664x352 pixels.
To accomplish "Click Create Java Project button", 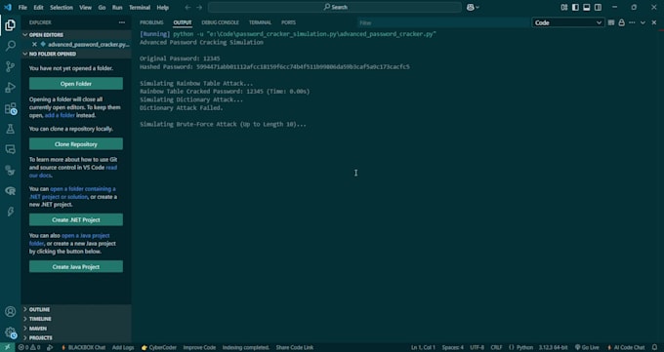I will pos(76,267).
